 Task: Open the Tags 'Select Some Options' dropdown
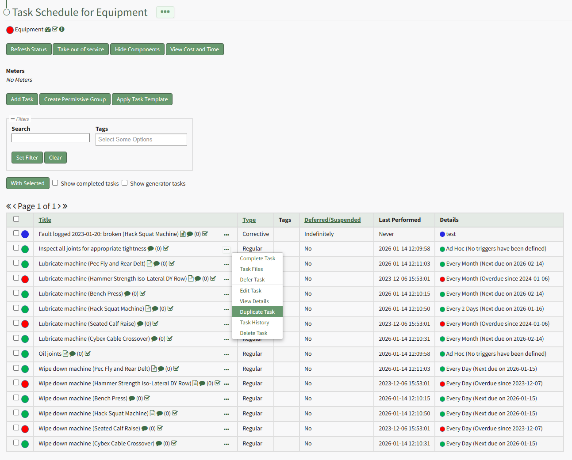click(x=141, y=140)
